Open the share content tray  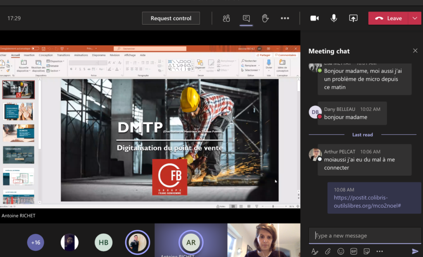(353, 18)
